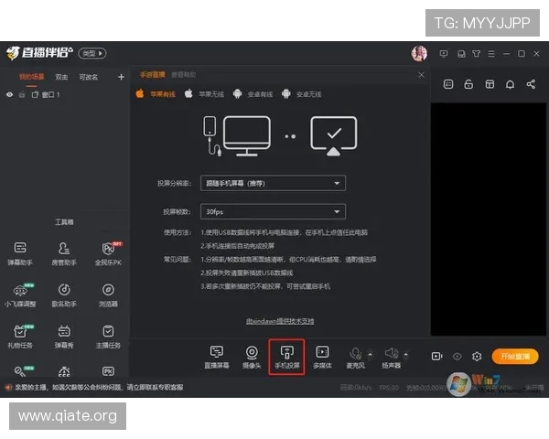549x439 pixels.
Task: Click 开始直播 start streaming button
Action: (x=515, y=357)
